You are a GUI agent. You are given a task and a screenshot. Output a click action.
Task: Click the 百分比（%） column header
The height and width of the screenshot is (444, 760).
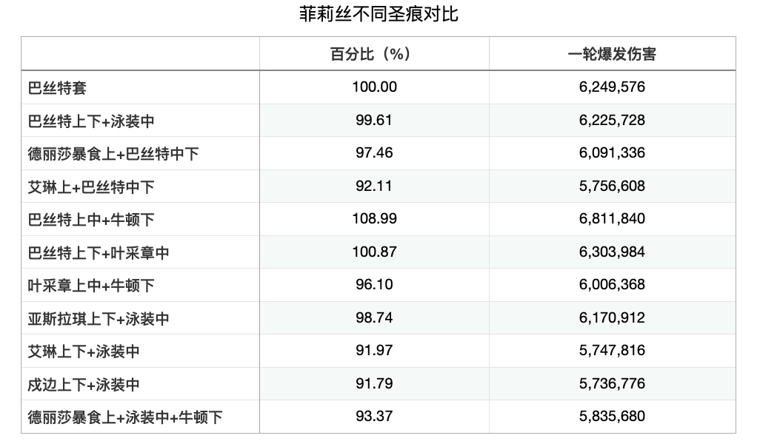(374, 54)
